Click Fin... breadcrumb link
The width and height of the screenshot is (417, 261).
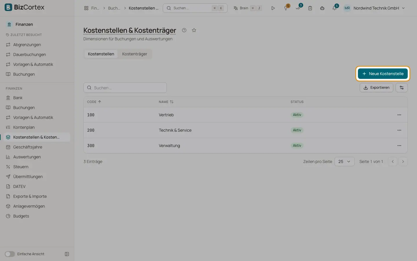(95, 8)
